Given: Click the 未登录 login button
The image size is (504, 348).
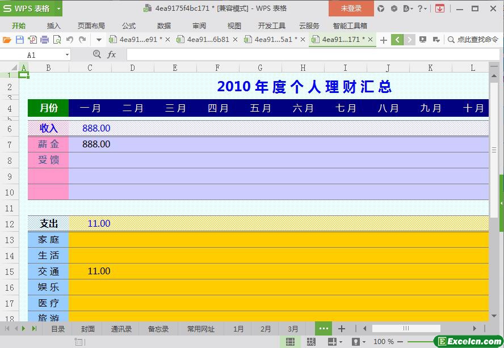Looking at the screenshot, I should coord(351,9).
